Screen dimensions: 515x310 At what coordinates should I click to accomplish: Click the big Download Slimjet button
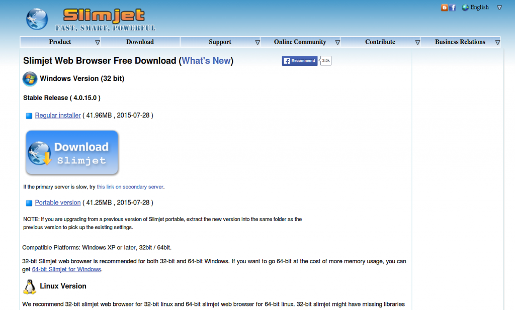(72, 153)
